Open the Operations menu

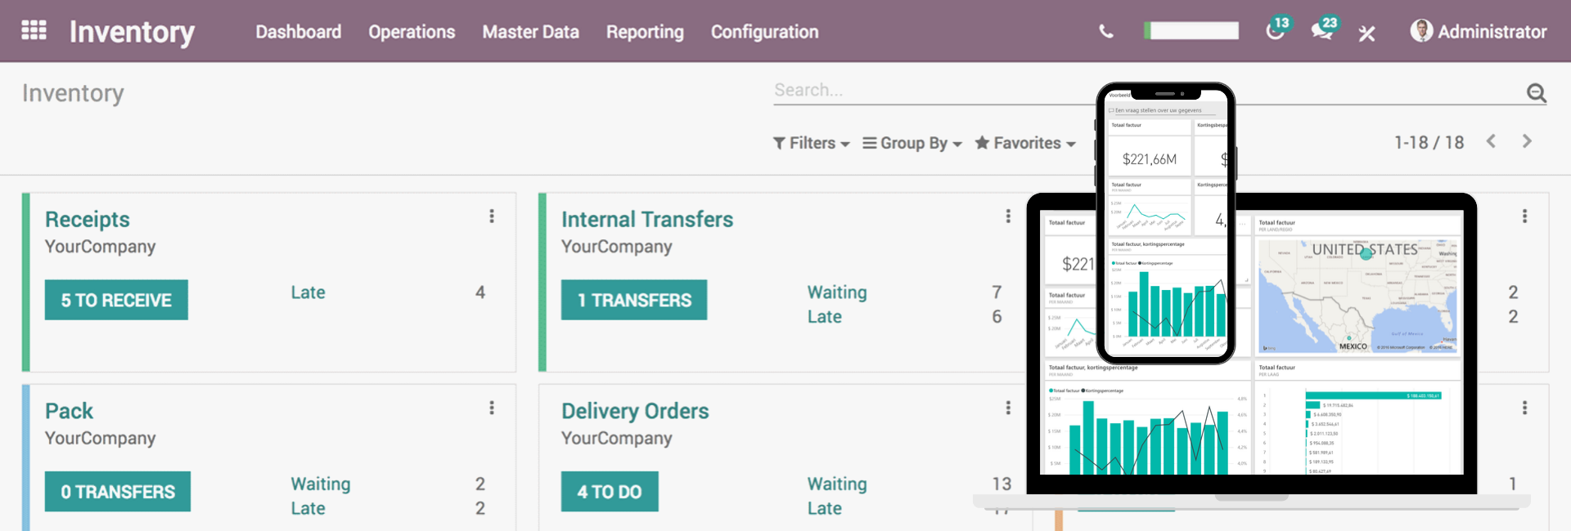pyautogui.click(x=412, y=32)
